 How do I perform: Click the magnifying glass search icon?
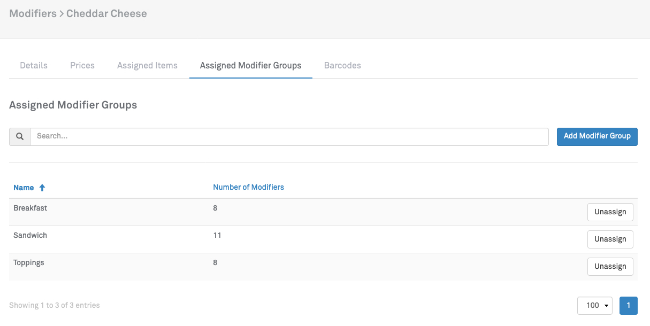20,137
